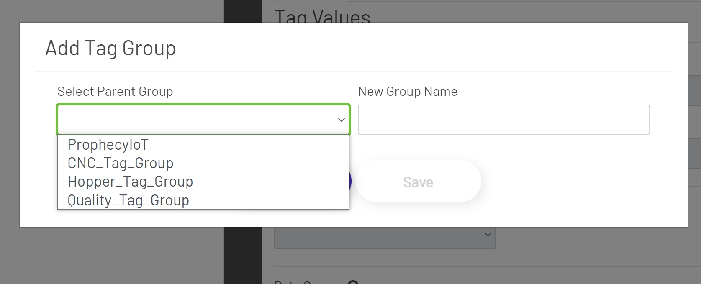Viewport: 701px width, 284px height.
Task: Click the chevron on the background dropdown
Action: tap(487, 234)
